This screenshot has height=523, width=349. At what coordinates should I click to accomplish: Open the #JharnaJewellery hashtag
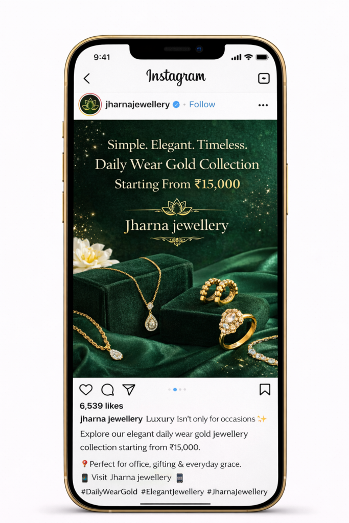237,492
